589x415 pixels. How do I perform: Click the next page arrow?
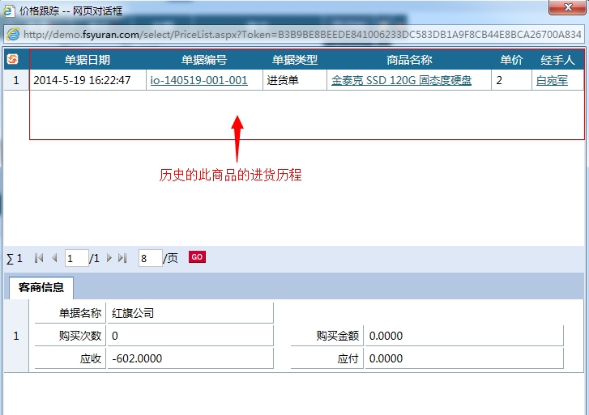(x=109, y=258)
